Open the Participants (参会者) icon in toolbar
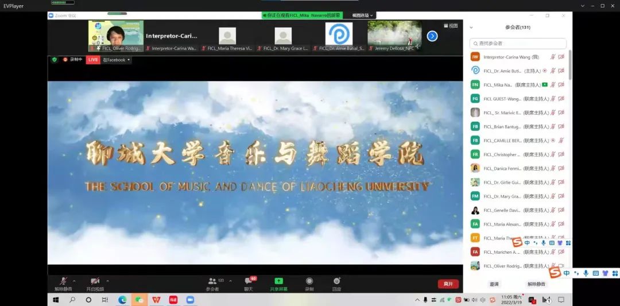 point(212,281)
